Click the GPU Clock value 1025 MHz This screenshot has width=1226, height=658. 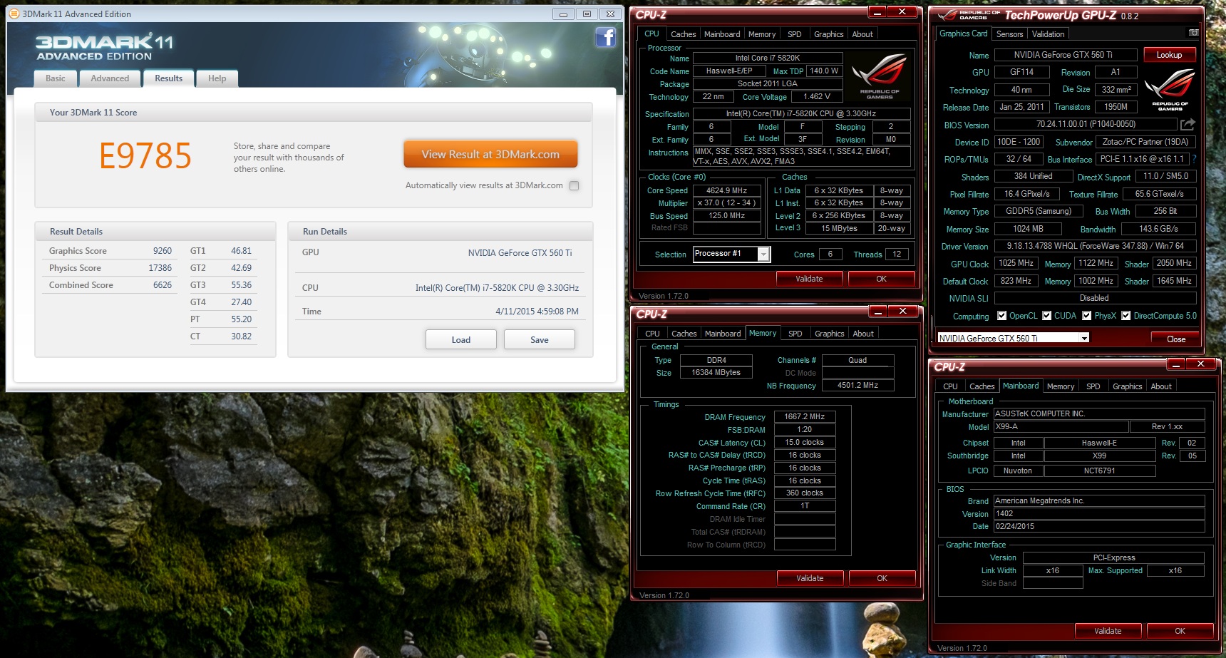1016,263
